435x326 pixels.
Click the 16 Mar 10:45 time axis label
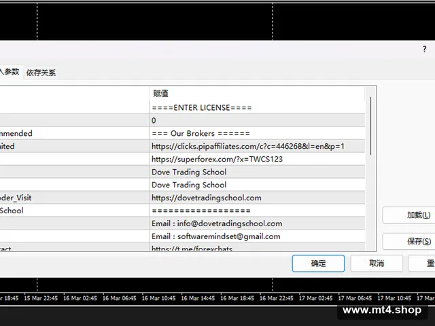coord(158,298)
